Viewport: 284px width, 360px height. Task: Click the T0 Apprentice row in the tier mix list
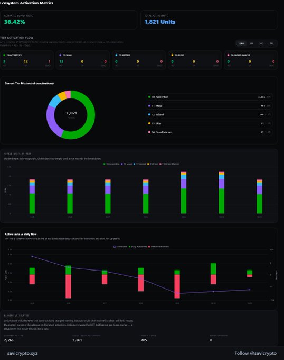[209, 97]
